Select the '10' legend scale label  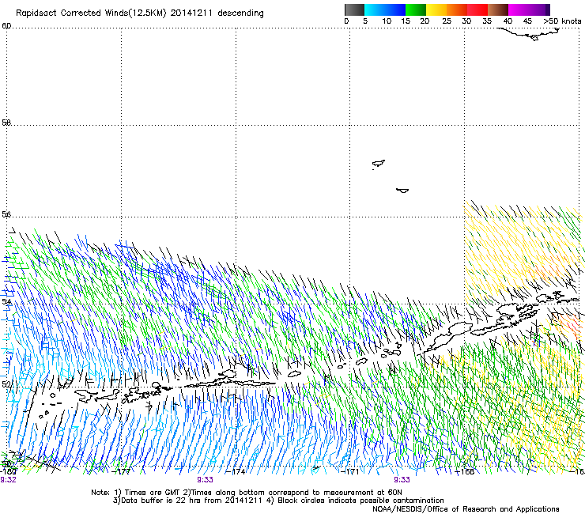(387, 21)
